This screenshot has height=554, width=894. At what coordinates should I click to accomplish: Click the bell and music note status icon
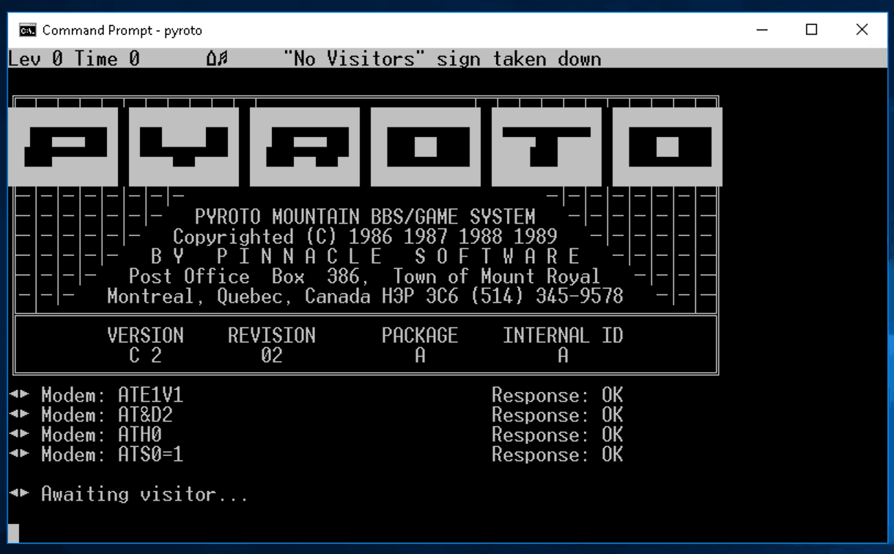click(217, 59)
